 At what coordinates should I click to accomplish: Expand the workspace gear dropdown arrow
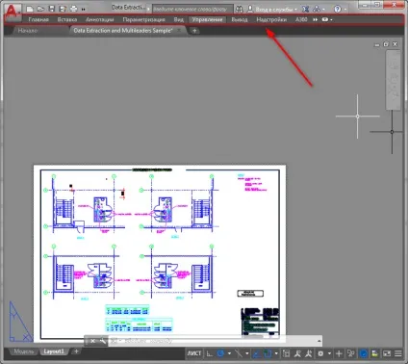(x=329, y=353)
